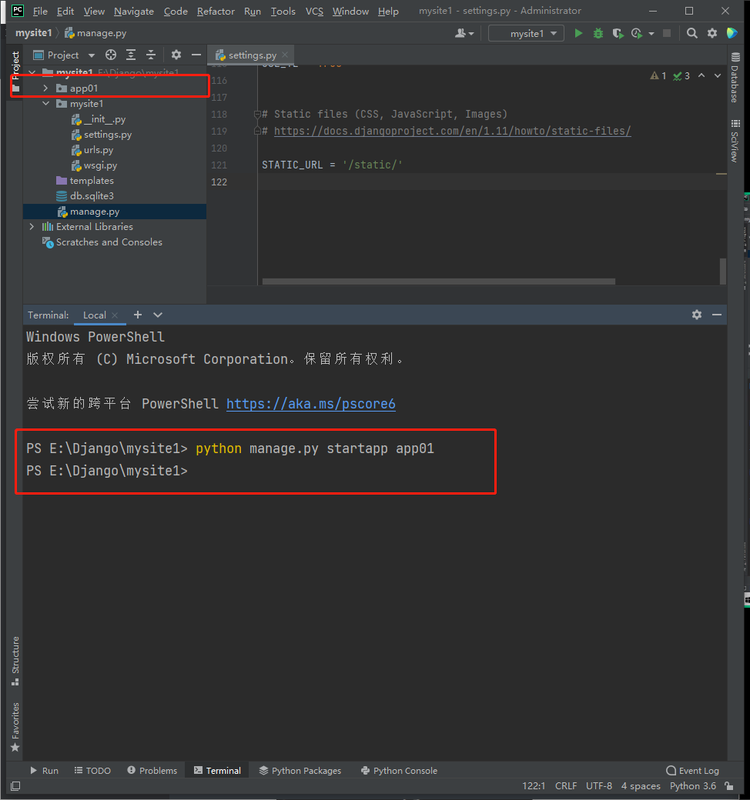Viewport: 750px width, 800px height.
Task: Follow the aka.ms/pscore6 link in terminal
Action: tap(310, 404)
